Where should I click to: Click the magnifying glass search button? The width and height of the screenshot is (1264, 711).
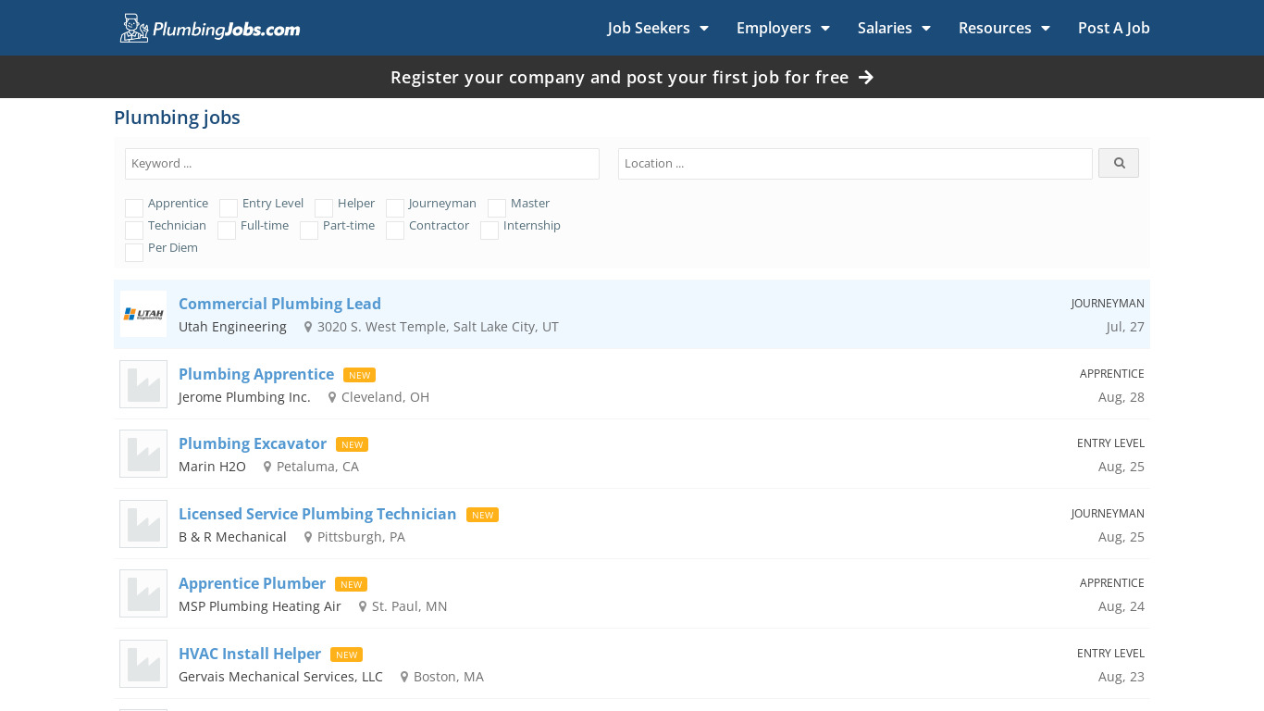(1118, 163)
